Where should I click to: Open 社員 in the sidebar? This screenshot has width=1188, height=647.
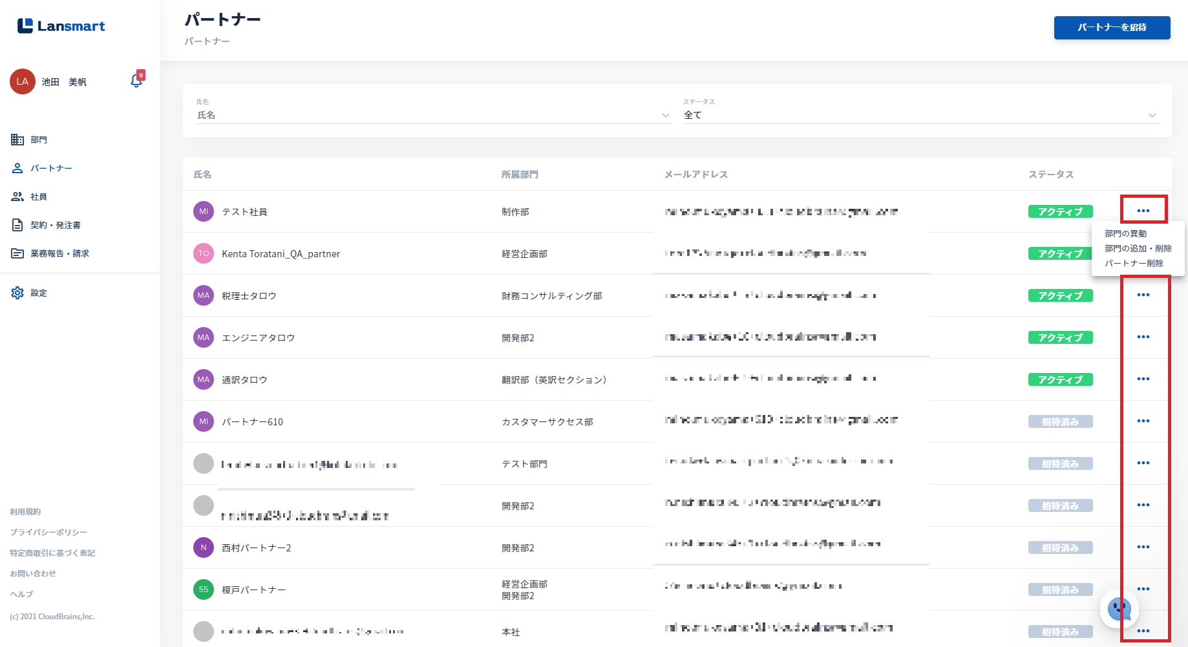30,196
